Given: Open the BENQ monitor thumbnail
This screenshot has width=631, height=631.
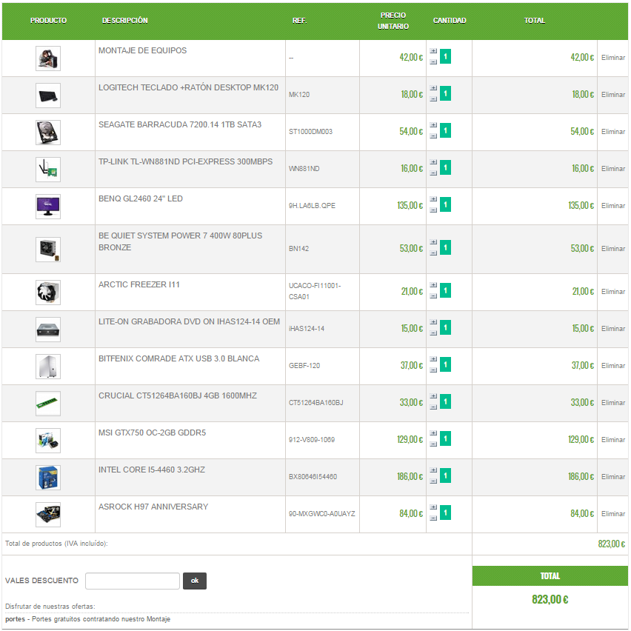Looking at the screenshot, I should point(48,207).
